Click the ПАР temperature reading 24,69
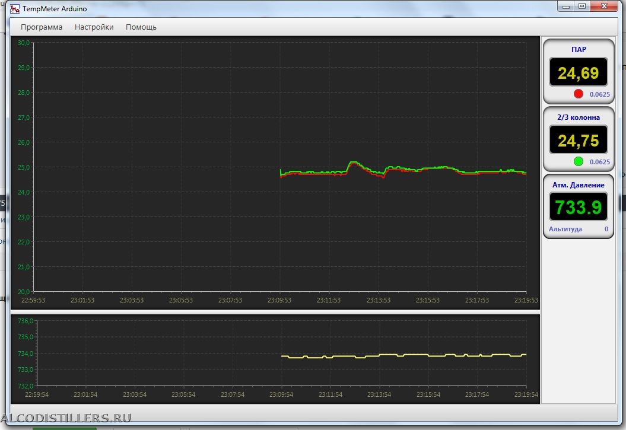This screenshot has height=430, width=626. [578, 72]
